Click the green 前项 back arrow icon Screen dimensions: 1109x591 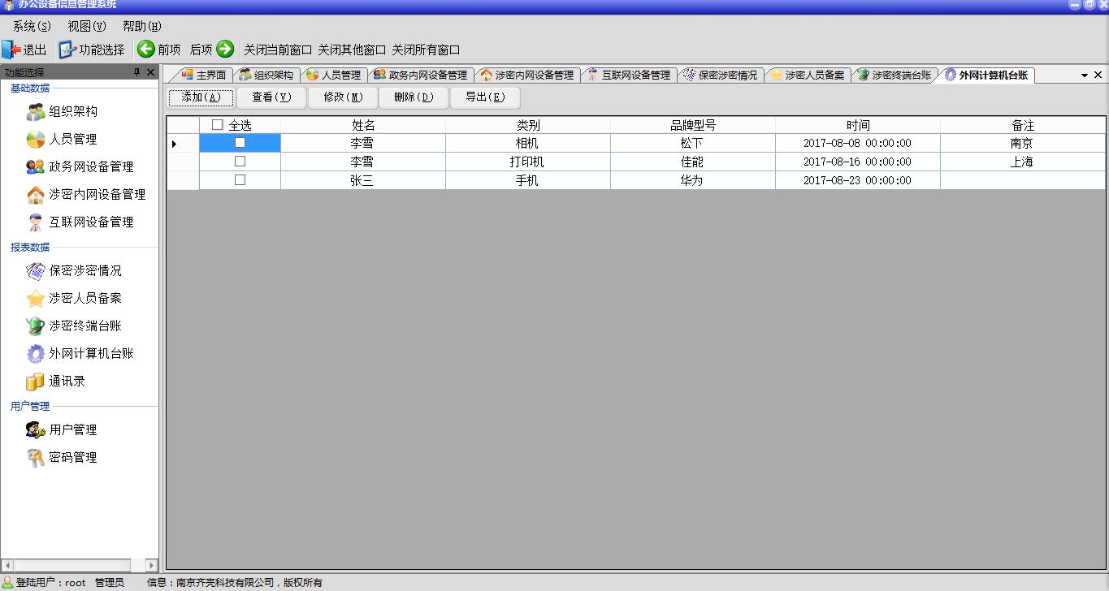[x=146, y=50]
